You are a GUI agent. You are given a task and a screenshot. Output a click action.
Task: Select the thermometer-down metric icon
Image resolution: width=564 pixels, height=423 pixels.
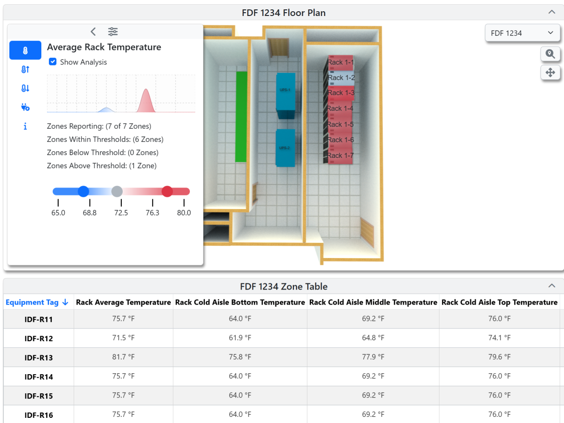pos(25,88)
